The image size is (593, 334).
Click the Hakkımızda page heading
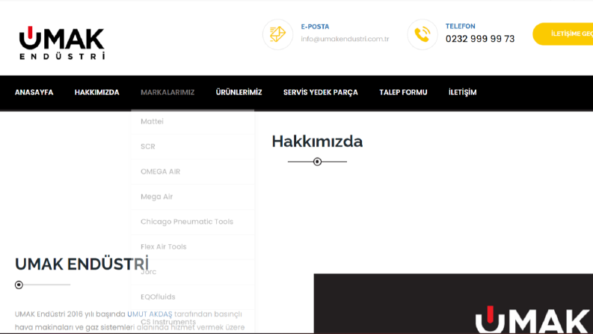tap(317, 142)
